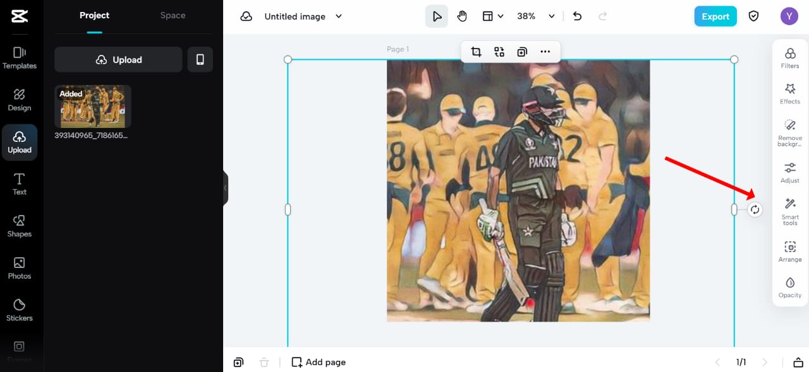Image resolution: width=809 pixels, height=372 pixels.
Task: Click the top-left corner resize handle
Action: tap(288, 59)
